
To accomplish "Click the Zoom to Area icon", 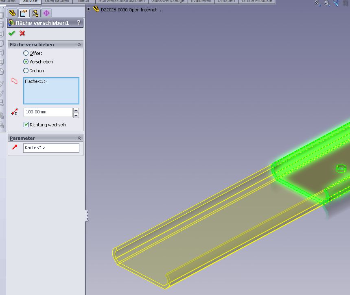I will (x=327, y=3).
